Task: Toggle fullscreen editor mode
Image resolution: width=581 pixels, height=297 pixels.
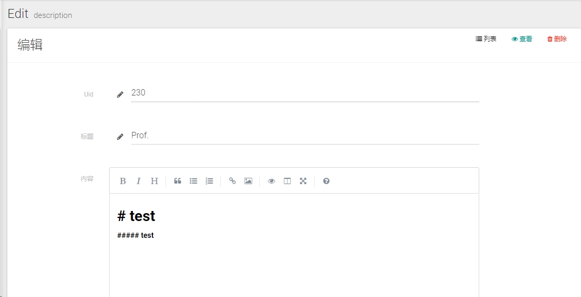Action: pyautogui.click(x=303, y=181)
